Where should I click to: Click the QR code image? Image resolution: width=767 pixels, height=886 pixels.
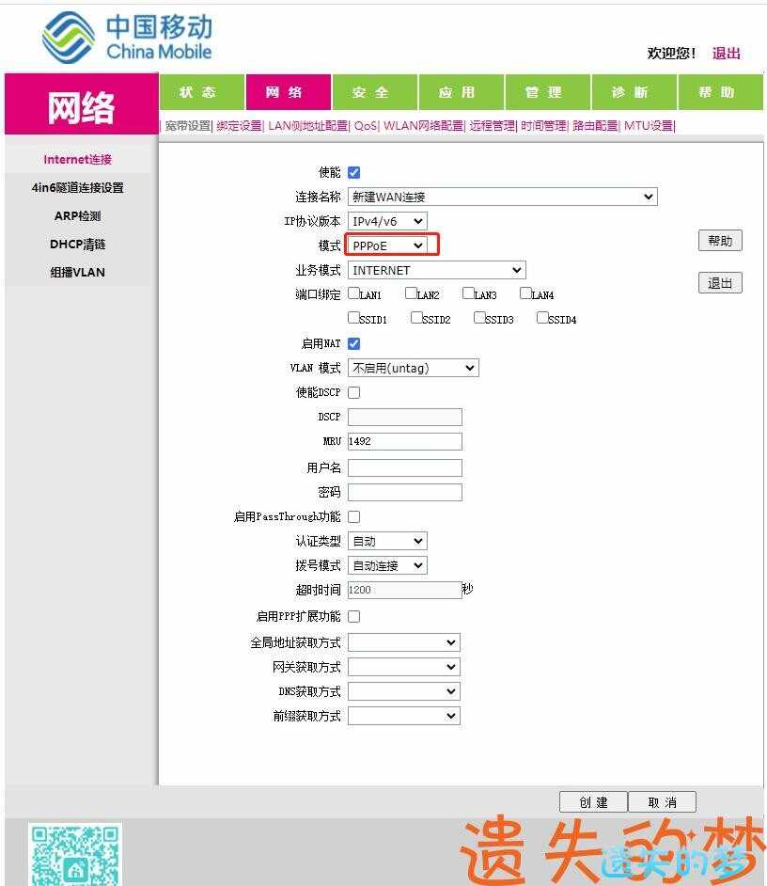tap(74, 854)
